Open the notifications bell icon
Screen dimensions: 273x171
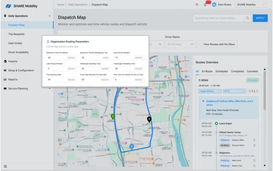[205, 5]
